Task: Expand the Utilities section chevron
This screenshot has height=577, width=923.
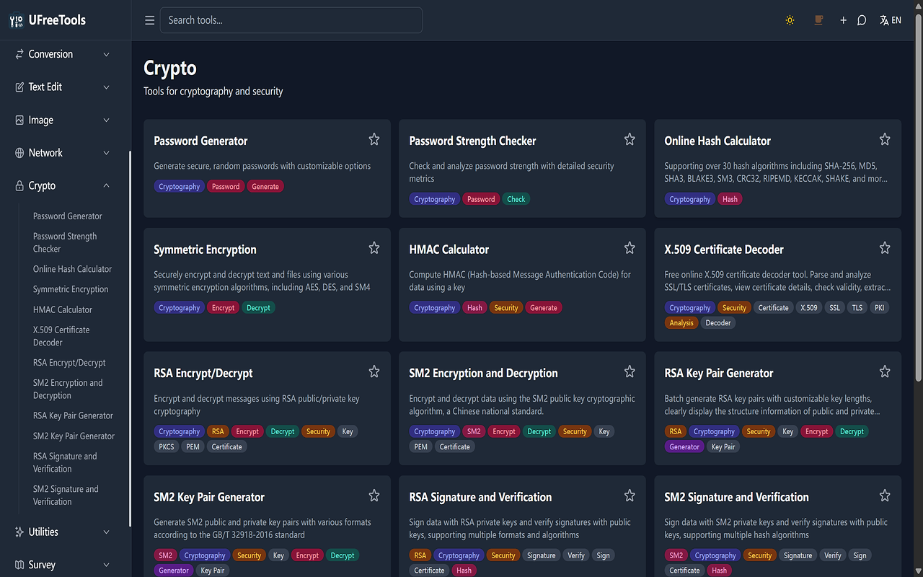Action: [107, 532]
